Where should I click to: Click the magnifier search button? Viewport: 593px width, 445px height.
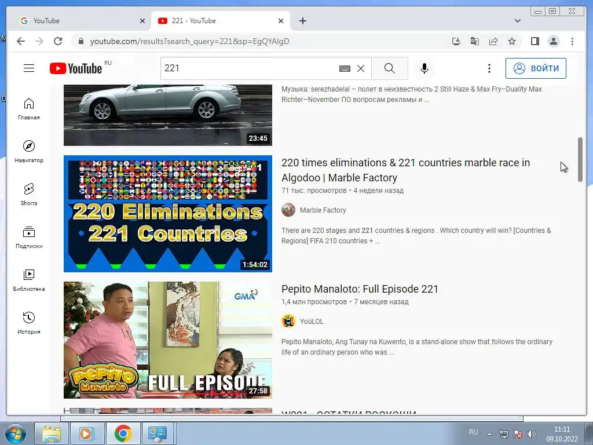click(390, 68)
